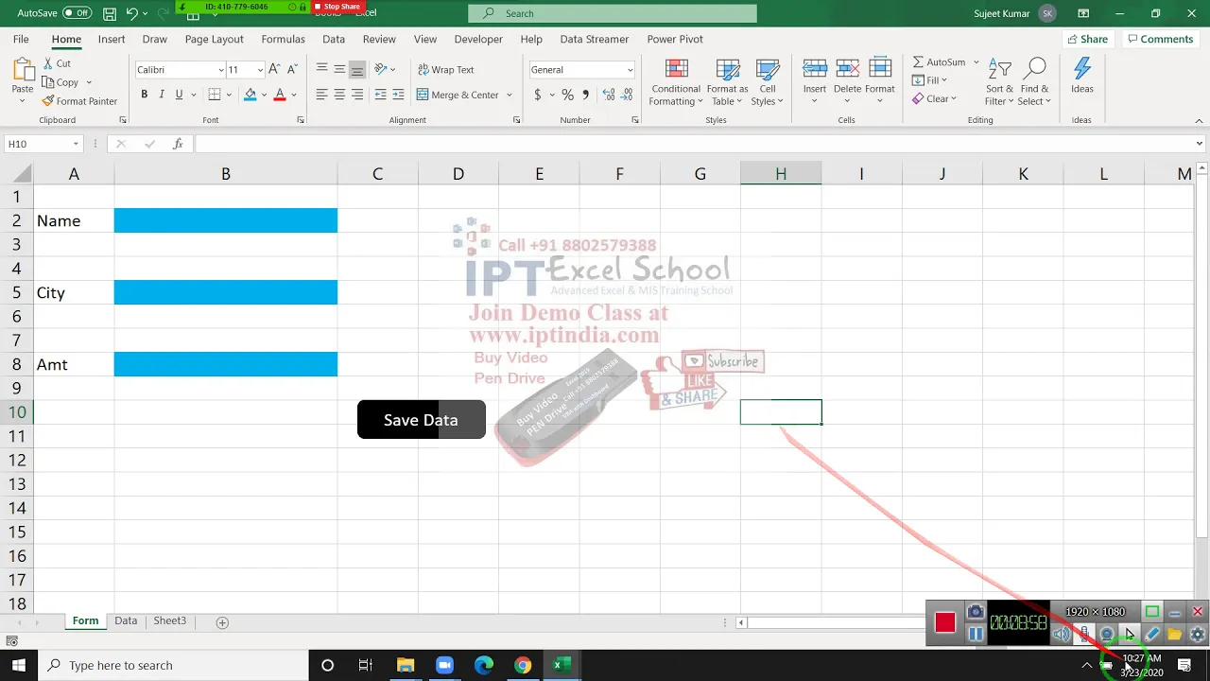Open the font size dropdown
This screenshot has height=681, width=1210.
coord(260,70)
